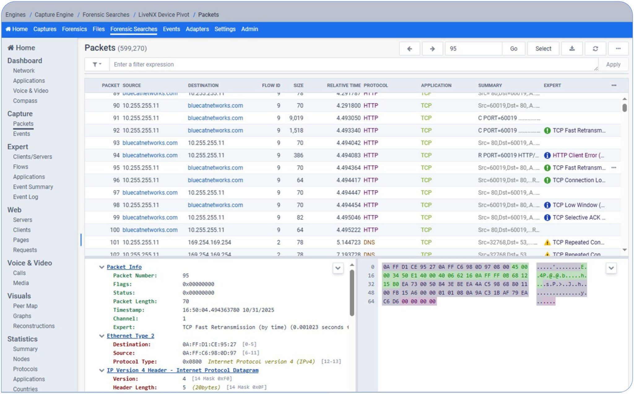
Task: Open the hex pane options dropdown
Action: click(x=611, y=268)
